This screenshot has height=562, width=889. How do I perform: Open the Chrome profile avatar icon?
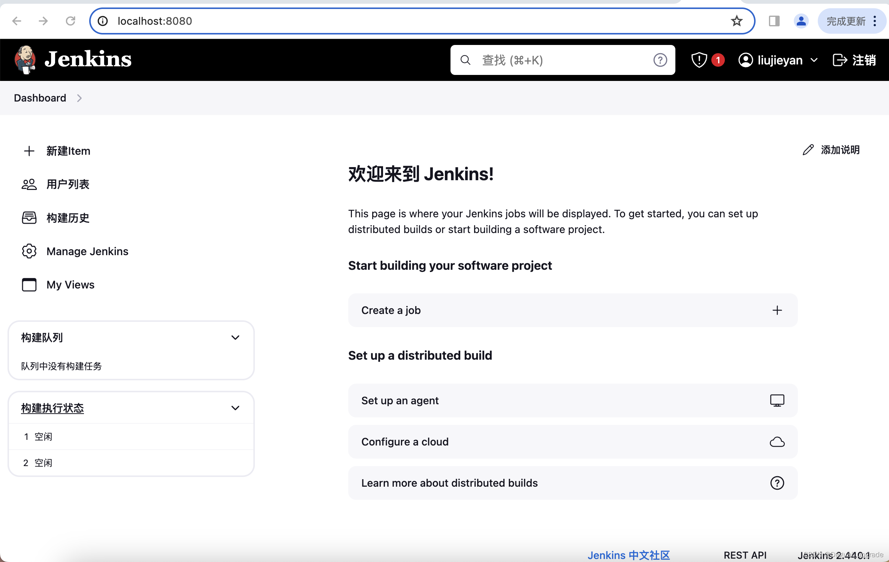point(801,21)
